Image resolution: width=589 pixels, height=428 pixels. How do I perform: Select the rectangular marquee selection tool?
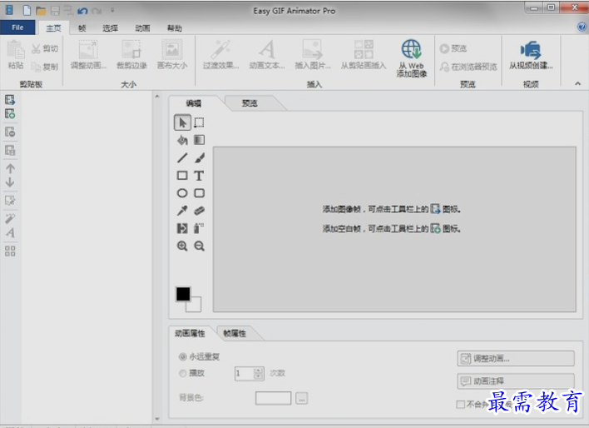(x=199, y=122)
